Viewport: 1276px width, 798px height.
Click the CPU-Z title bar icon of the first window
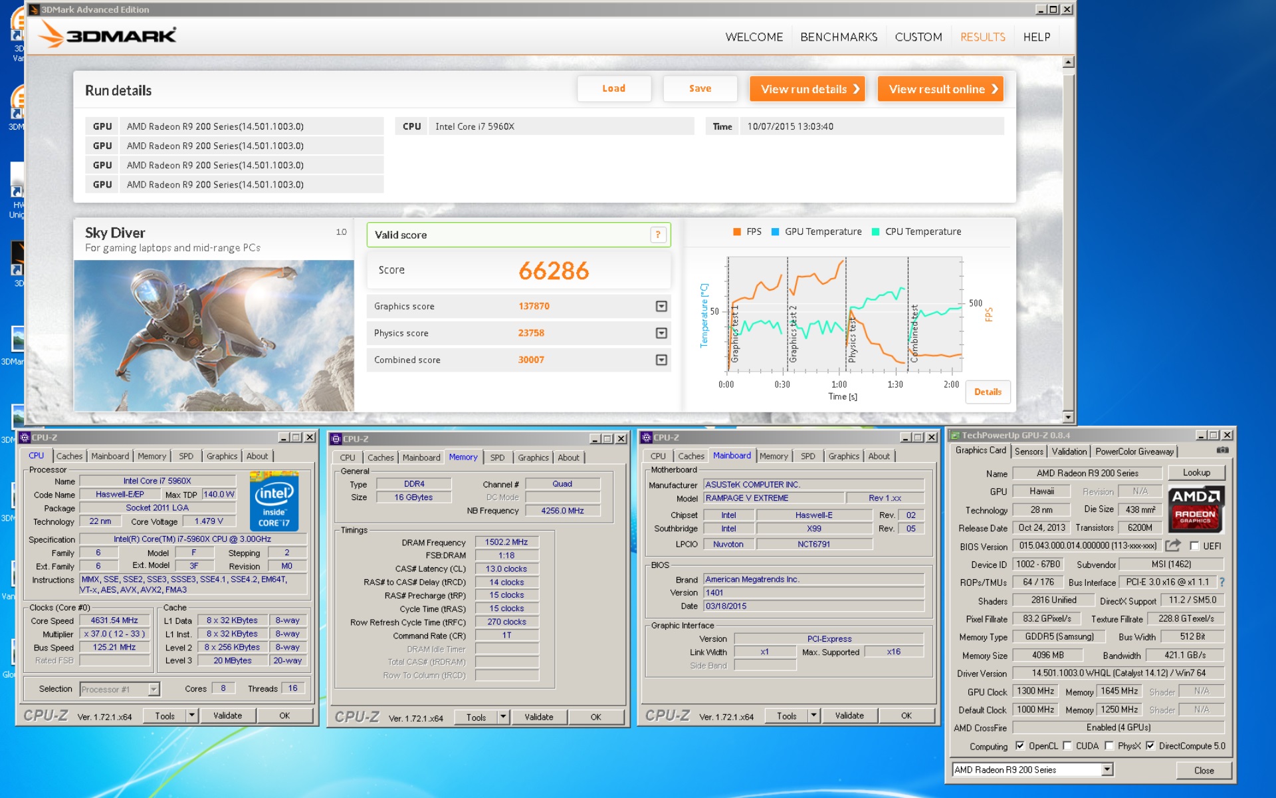click(25, 438)
